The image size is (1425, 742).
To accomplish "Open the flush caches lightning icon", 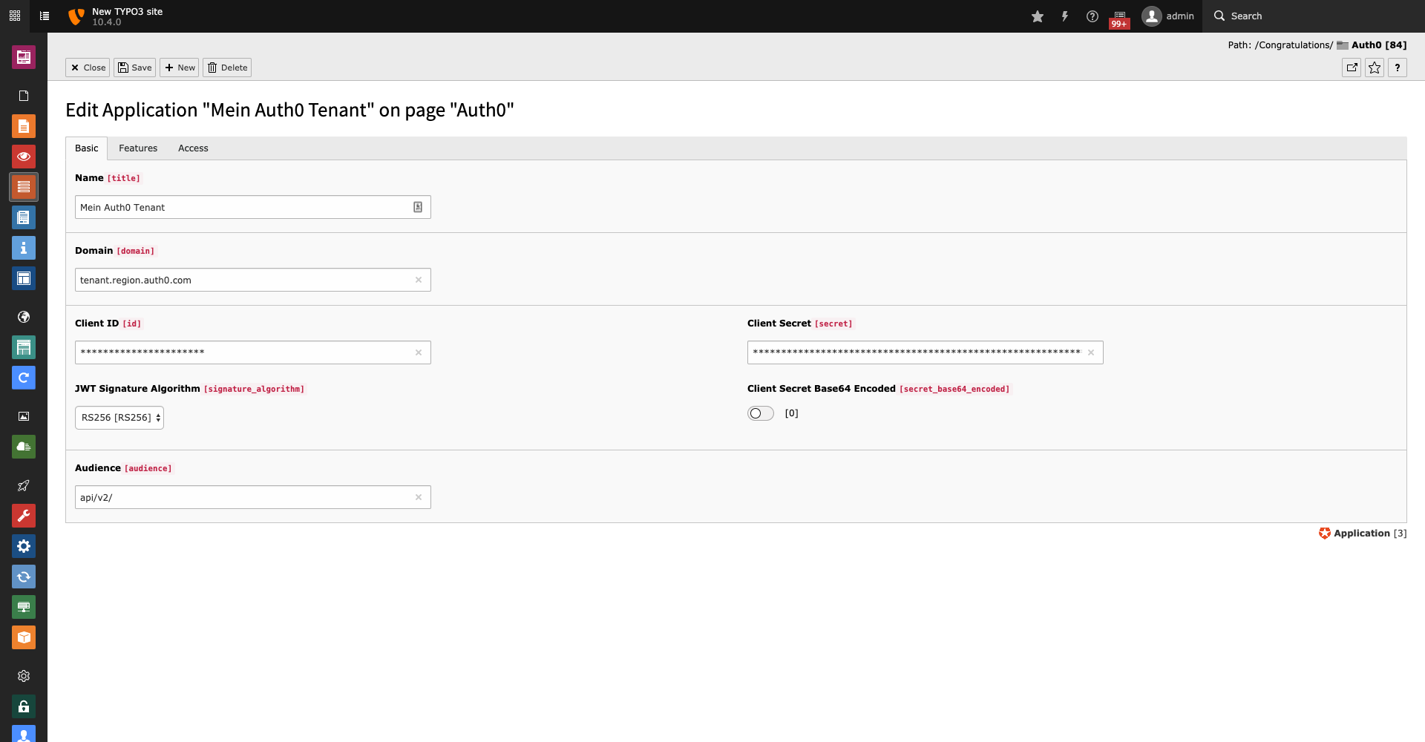I will click(x=1065, y=16).
